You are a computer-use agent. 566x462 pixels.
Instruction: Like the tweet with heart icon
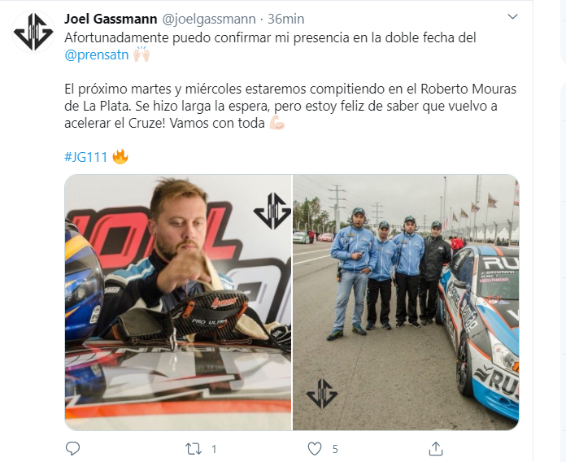coord(315,449)
